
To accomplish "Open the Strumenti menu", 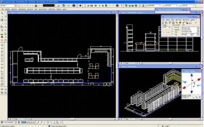I will pyautogui.click(x=30, y=9).
